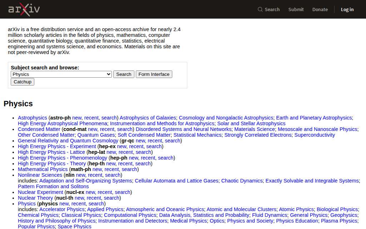Open Exactly Solvable and Integrable Systems
This screenshot has height=229, width=366.
point(312,181)
